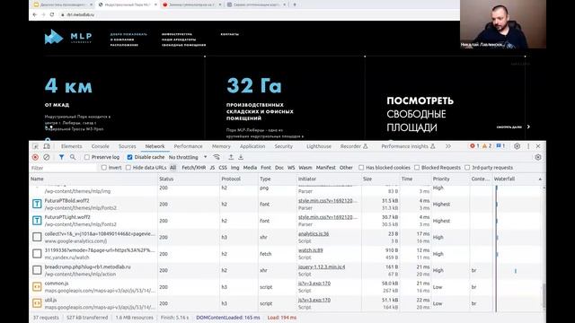
Task: Open network search magnifier
Action: [73, 157]
